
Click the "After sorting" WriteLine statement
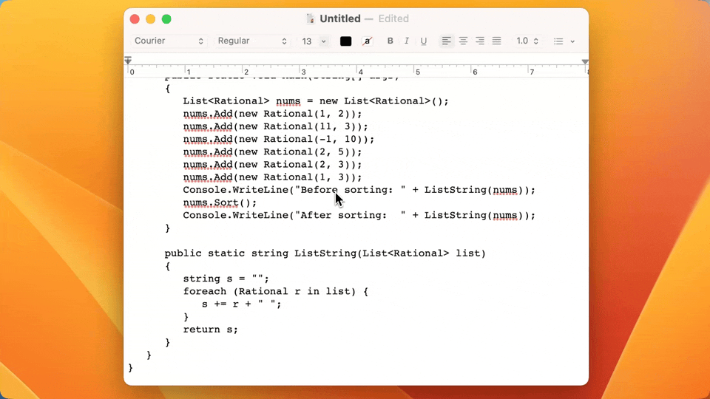coord(359,215)
